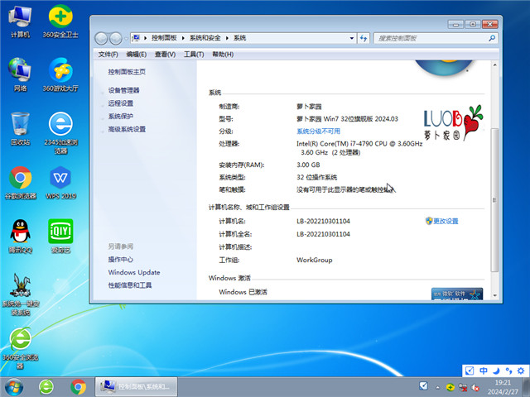This screenshot has width=530, height=397.
Task: Click 系统分级不可用 link
Action: click(x=318, y=131)
